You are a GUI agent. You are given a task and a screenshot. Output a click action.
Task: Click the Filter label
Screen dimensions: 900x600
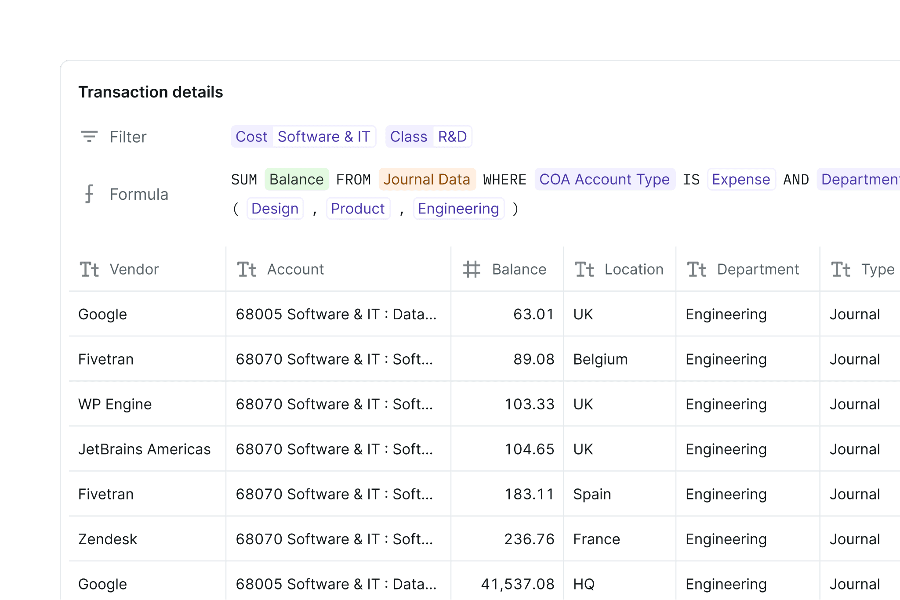click(x=128, y=137)
